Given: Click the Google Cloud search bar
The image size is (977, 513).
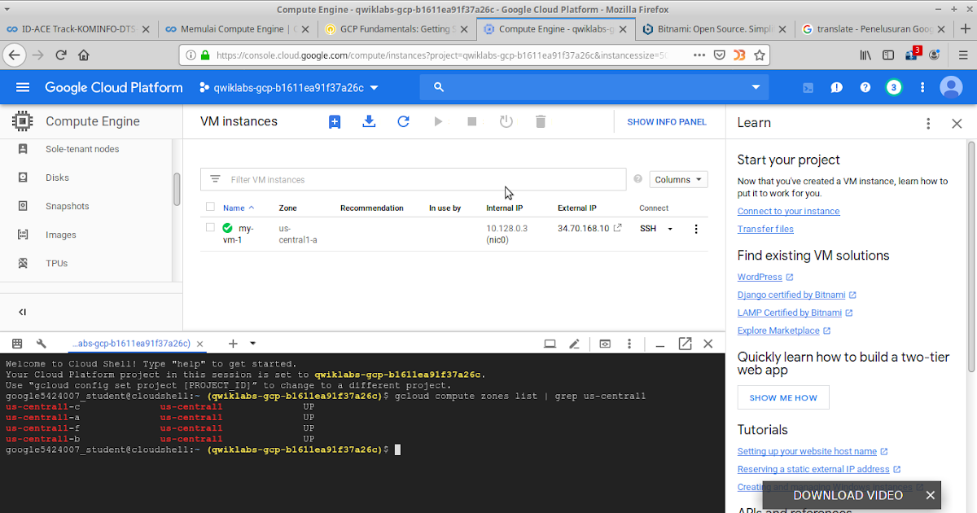Looking at the screenshot, I should pyautogui.click(x=594, y=87).
